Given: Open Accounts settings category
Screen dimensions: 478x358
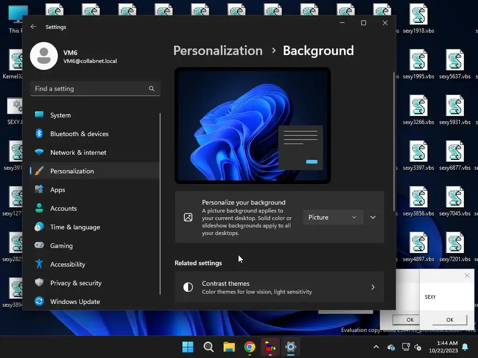Looking at the screenshot, I should pos(94,208).
